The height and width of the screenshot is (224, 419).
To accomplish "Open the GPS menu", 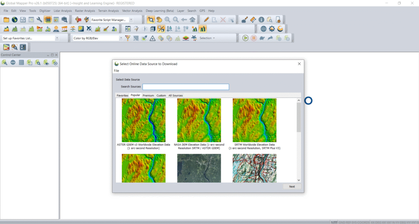I will [x=202, y=11].
